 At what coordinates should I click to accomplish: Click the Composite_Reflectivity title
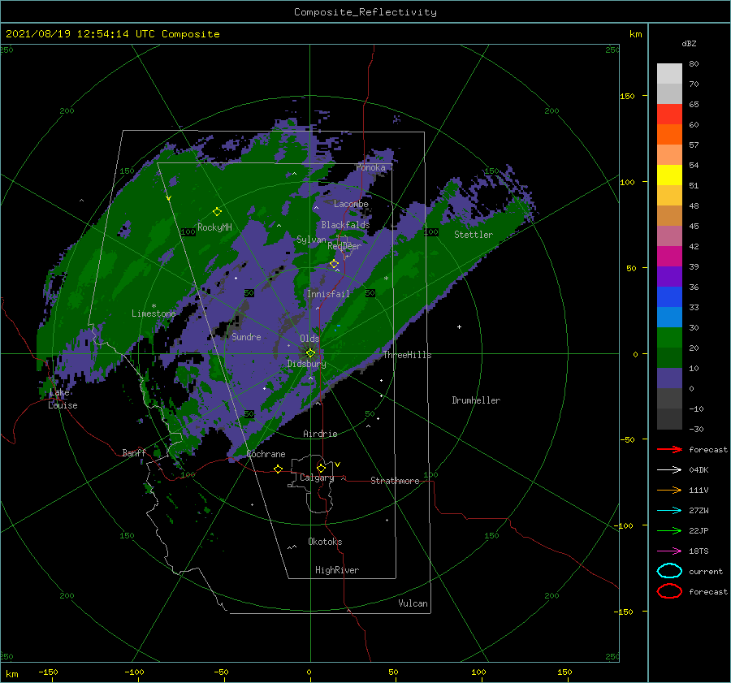tap(365, 12)
